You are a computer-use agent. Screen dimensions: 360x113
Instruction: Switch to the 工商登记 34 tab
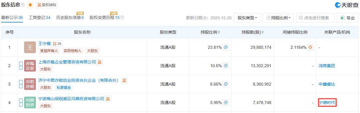coord(39,18)
